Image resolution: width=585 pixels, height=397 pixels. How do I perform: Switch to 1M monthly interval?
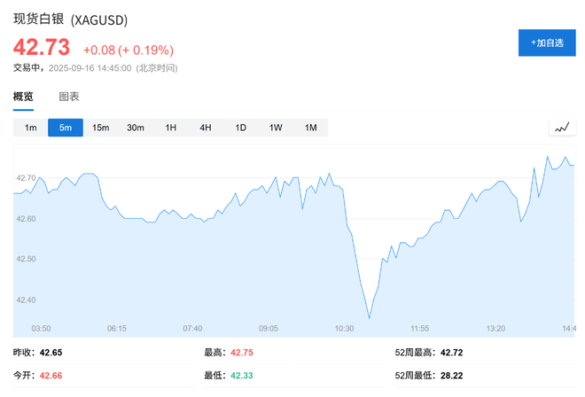point(310,128)
